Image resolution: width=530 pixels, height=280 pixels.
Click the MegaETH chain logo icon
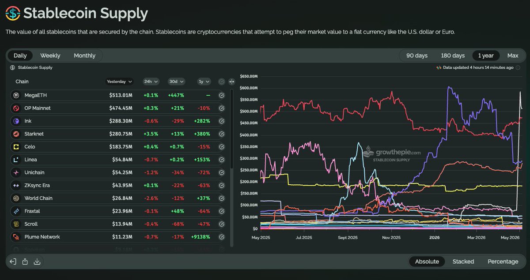(x=16, y=95)
